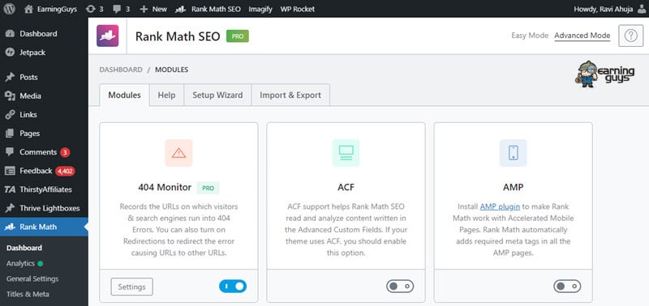
Task: Click the Earning Guys logo image
Action: [604, 74]
